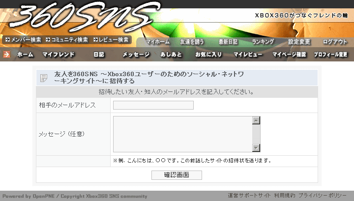Image resolution: width=354 pixels, height=201 pixels.
Task: Focus the 相手のメールアドレス input field
Action: (x=153, y=105)
